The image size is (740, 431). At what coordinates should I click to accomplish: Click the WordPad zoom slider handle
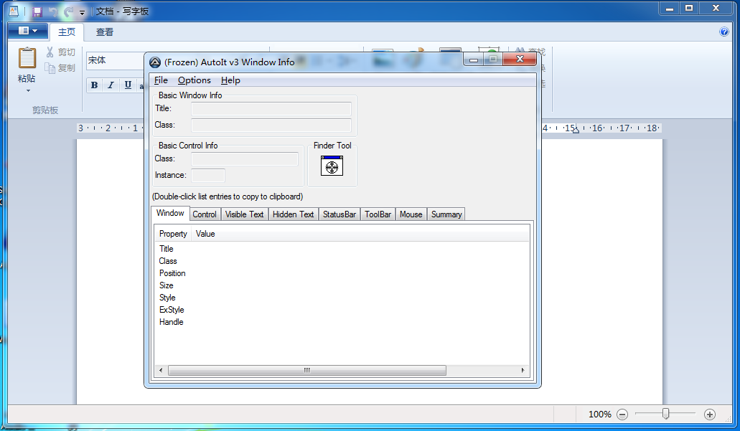pos(665,414)
